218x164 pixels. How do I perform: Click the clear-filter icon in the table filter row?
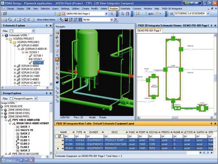(59, 136)
